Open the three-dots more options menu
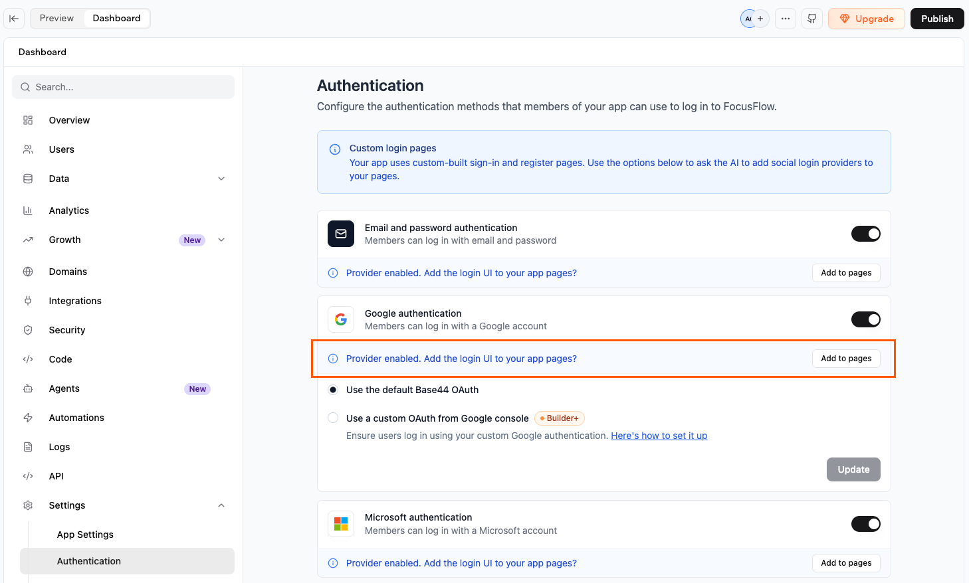Viewport: 969px width, 583px height. [786, 19]
